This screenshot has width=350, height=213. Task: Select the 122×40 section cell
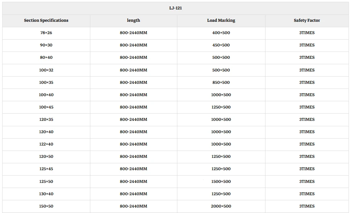(46, 144)
